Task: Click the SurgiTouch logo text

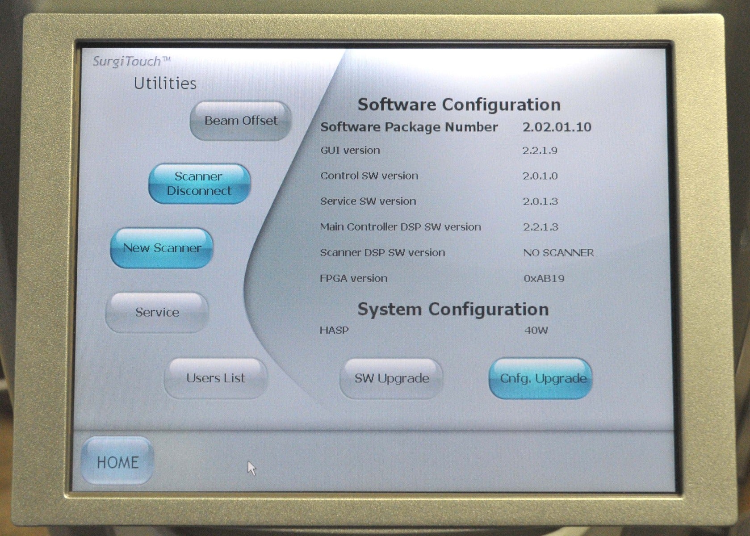Action: [131, 61]
